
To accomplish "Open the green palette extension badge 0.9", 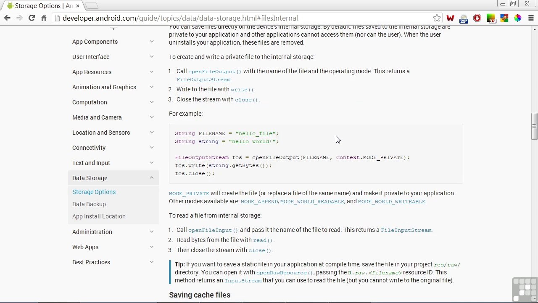I will pyautogui.click(x=491, y=19).
